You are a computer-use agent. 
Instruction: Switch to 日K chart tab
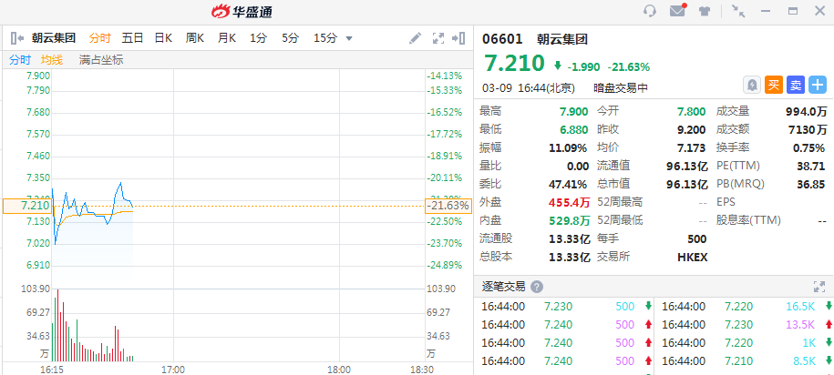(x=163, y=38)
